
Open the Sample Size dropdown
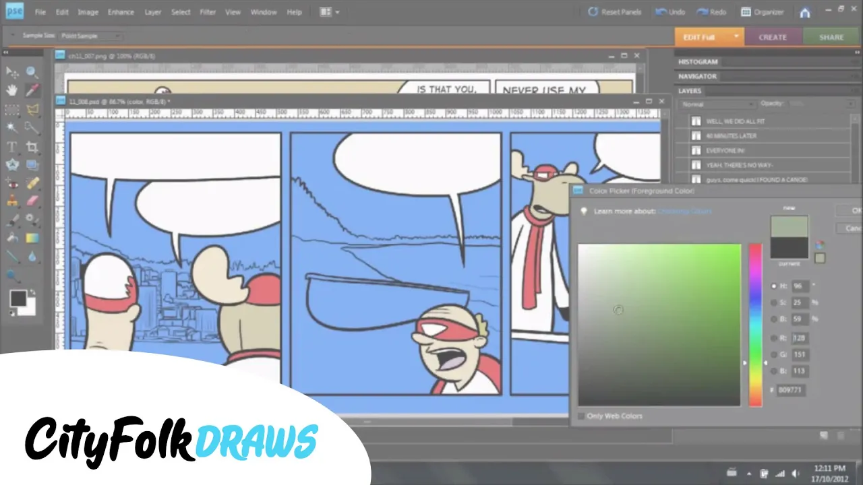pyautogui.click(x=92, y=36)
